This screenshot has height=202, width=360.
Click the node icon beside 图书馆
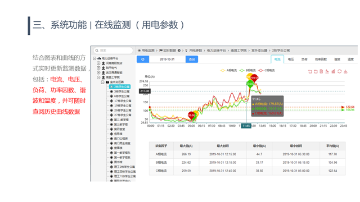111,162
